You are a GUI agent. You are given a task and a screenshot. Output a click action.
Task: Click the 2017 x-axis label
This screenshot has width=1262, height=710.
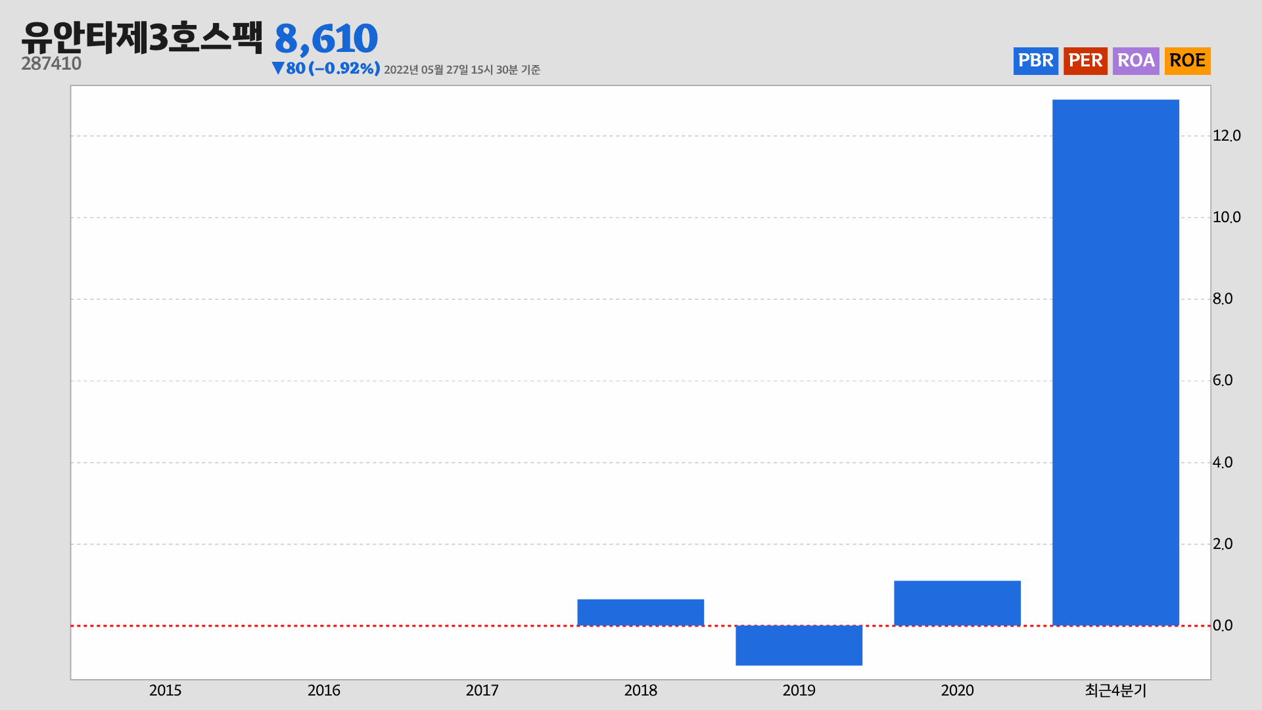point(482,690)
